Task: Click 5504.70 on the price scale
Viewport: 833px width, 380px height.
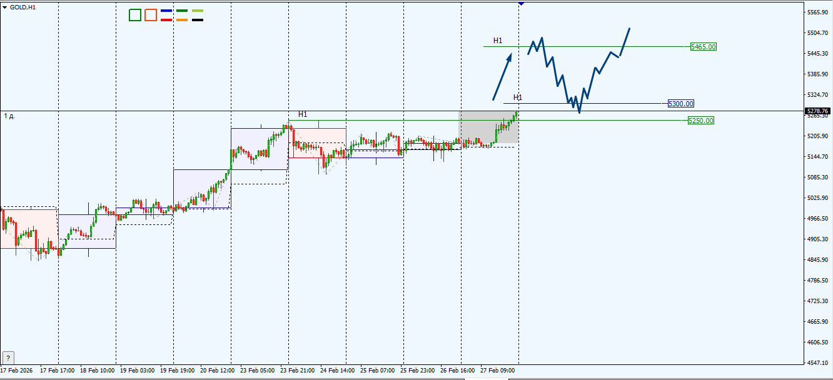Action: [x=817, y=33]
